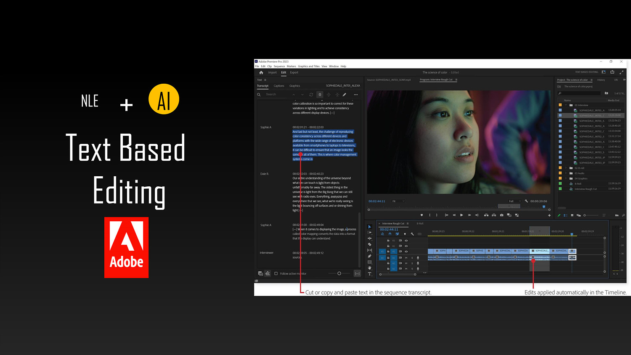The height and width of the screenshot is (355, 631).
Task: Open the Fit zoom level dropdown
Action: tap(398, 201)
